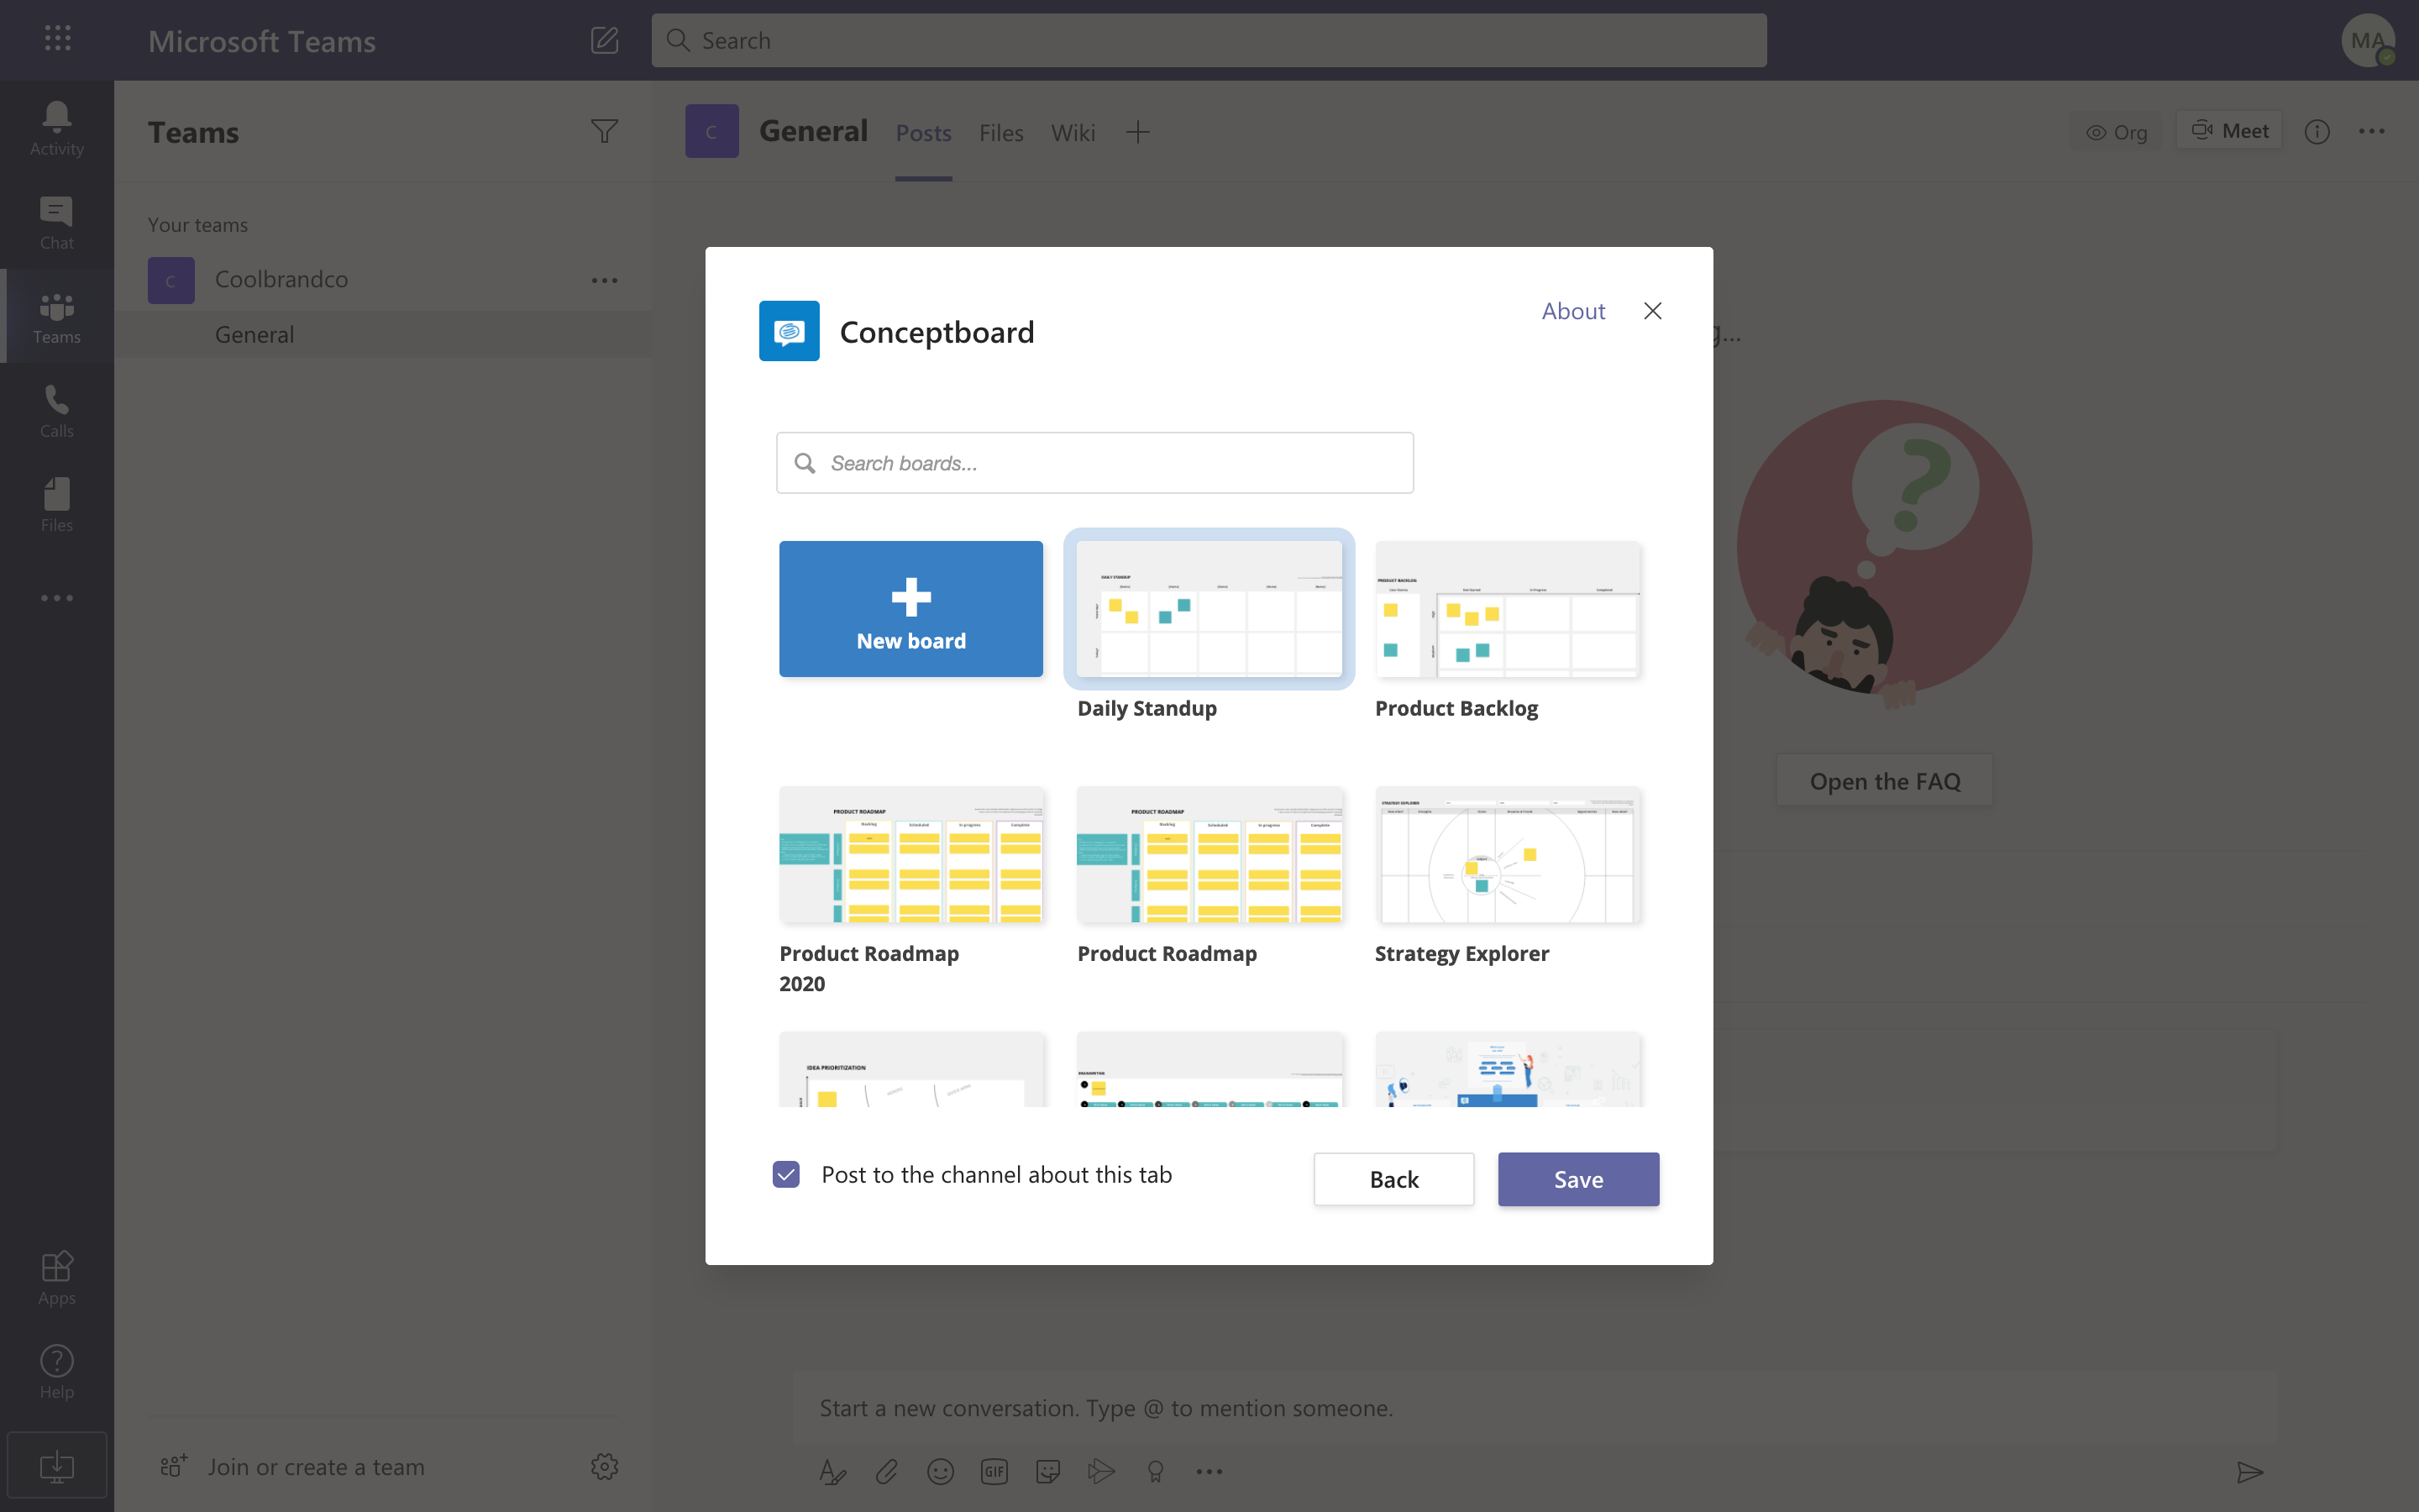Image resolution: width=2419 pixels, height=1512 pixels.
Task: Select the General channel in team list
Action: pyautogui.click(x=383, y=335)
